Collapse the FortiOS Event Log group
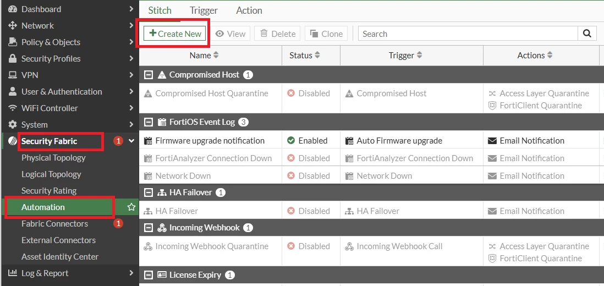 point(149,122)
